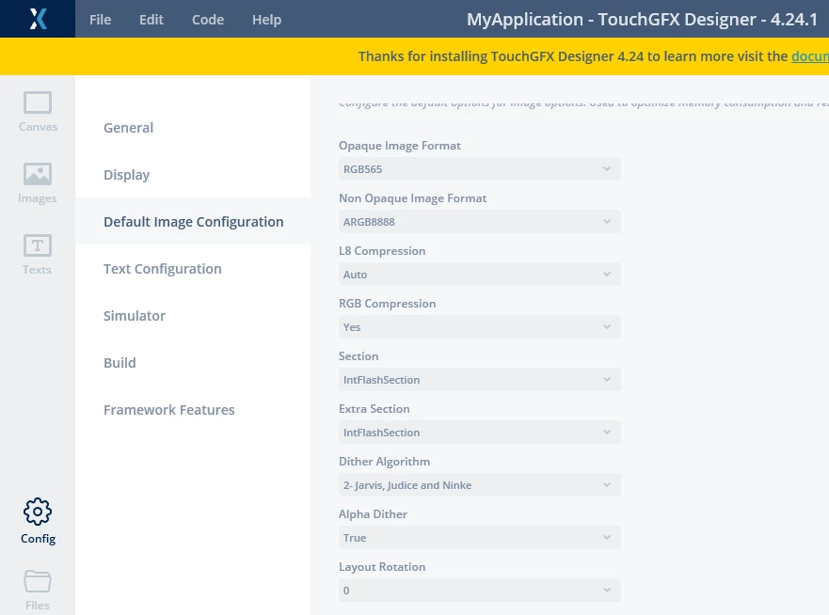Open the File menu
This screenshot has height=615, width=829.
pos(100,20)
